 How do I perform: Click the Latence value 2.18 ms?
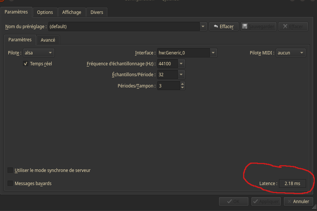[x=292, y=184]
